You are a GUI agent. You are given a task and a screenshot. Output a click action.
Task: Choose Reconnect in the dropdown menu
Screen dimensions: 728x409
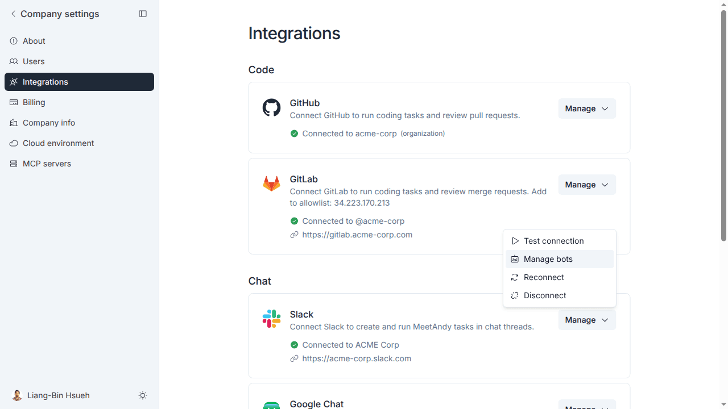tap(560, 277)
